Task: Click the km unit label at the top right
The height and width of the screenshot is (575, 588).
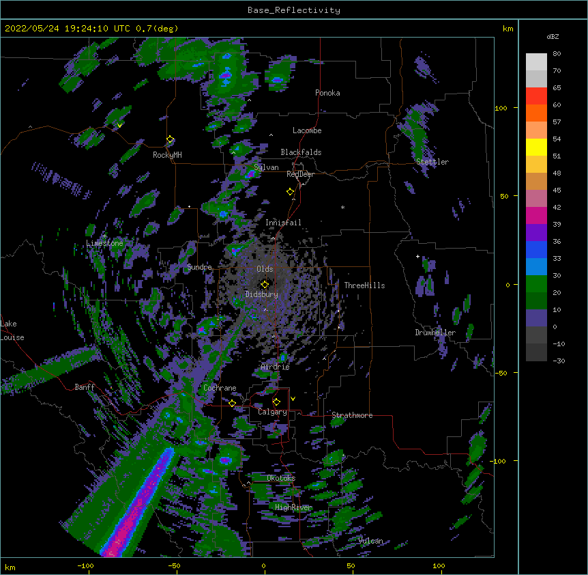Action: click(508, 29)
